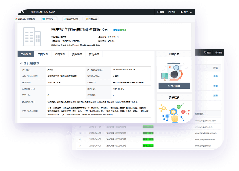Click the blue company type tag beside the company name
239x171 pixels.
tap(117, 30)
